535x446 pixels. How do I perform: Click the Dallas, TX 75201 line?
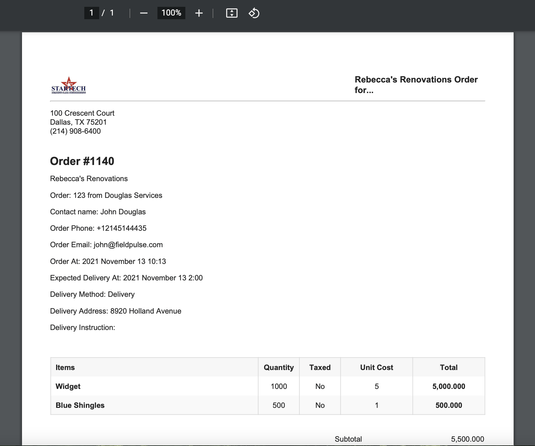coord(78,122)
